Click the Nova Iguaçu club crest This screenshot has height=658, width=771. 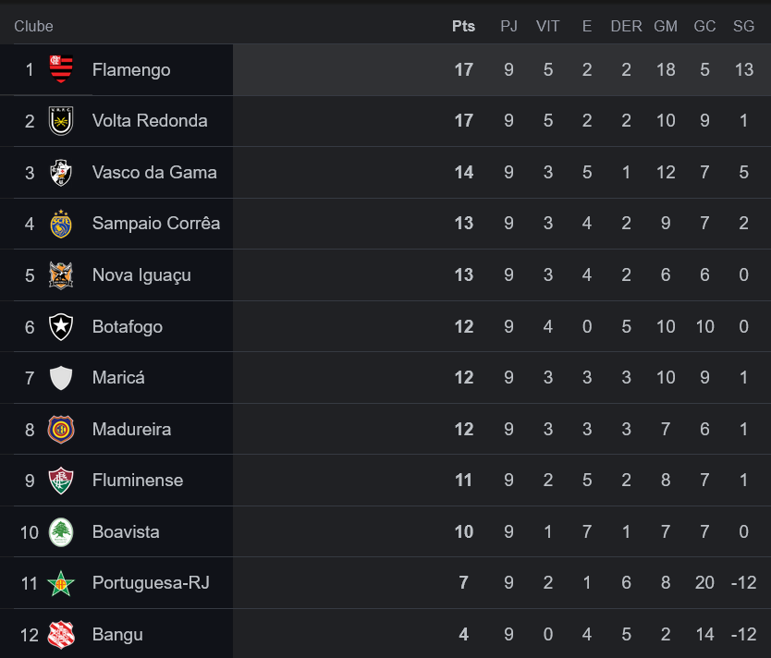pos(61,275)
